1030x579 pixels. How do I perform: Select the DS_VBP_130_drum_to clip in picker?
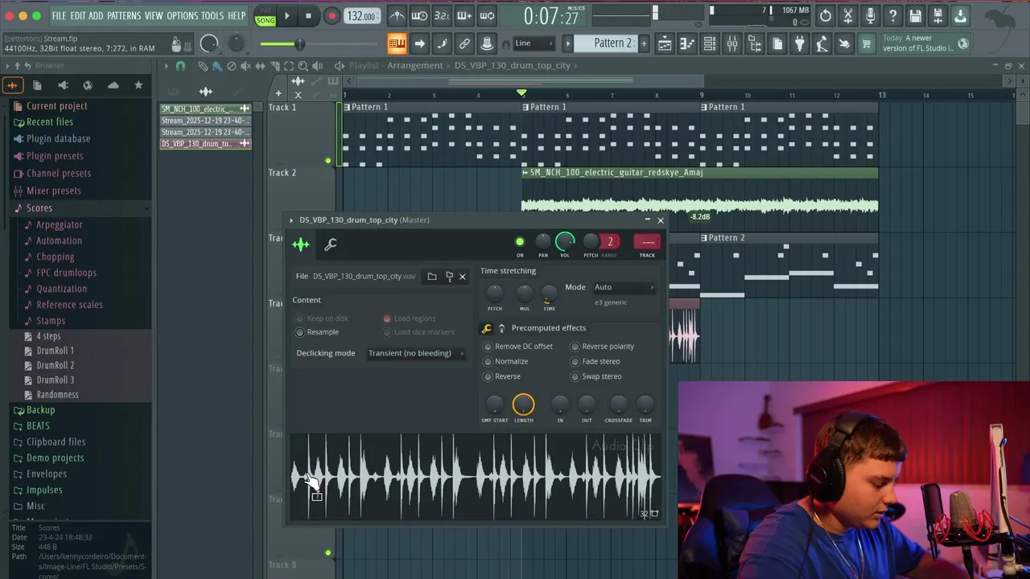(205, 144)
